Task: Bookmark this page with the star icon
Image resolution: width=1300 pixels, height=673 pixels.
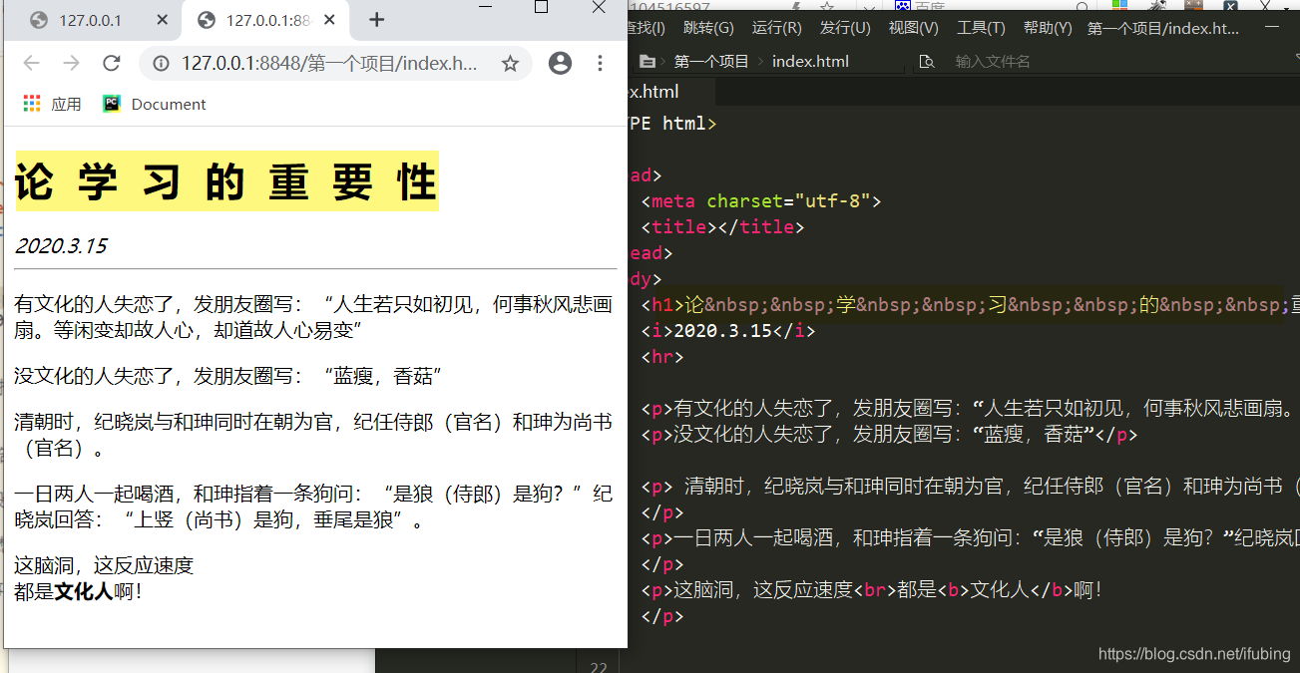Action: tap(510, 64)
